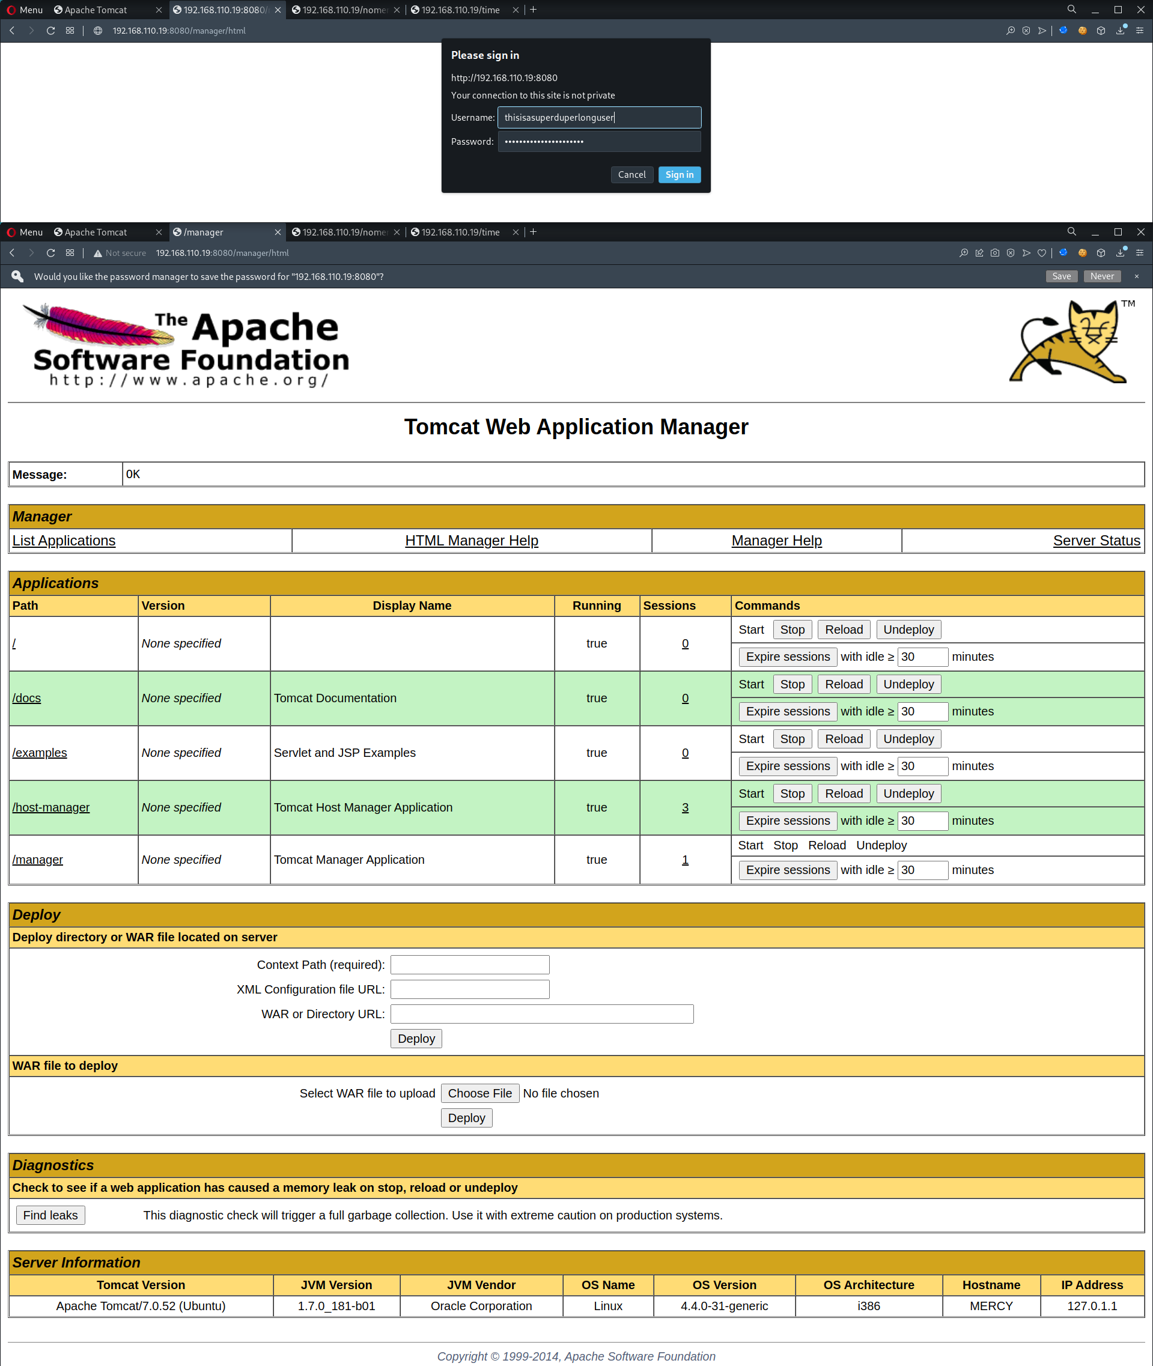Open cube extensions icon in lower manager window
Screen dimensions: 1153x1366
click(x=1101, y=253)
